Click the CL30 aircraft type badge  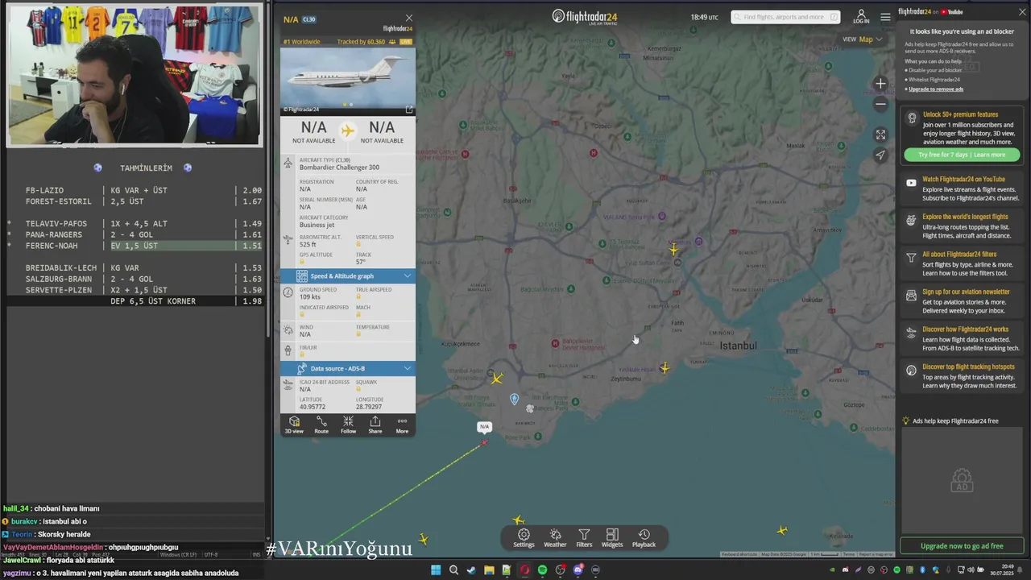coord(309,19)
